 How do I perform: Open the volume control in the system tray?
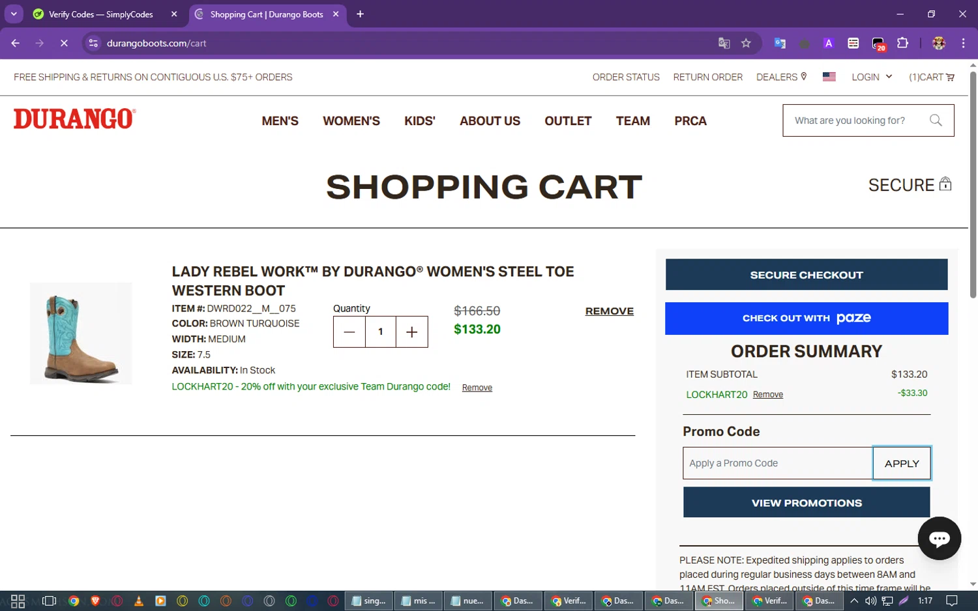870,601
